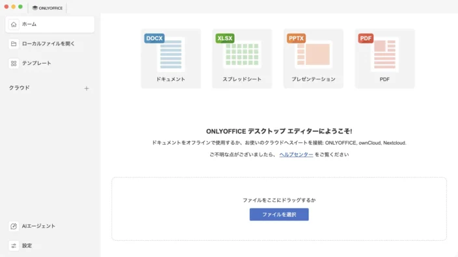Screen dimensions: 458x257
Task: Click the ファイルを選択 button
Action: pyautogui.click(x=279, y=214)
